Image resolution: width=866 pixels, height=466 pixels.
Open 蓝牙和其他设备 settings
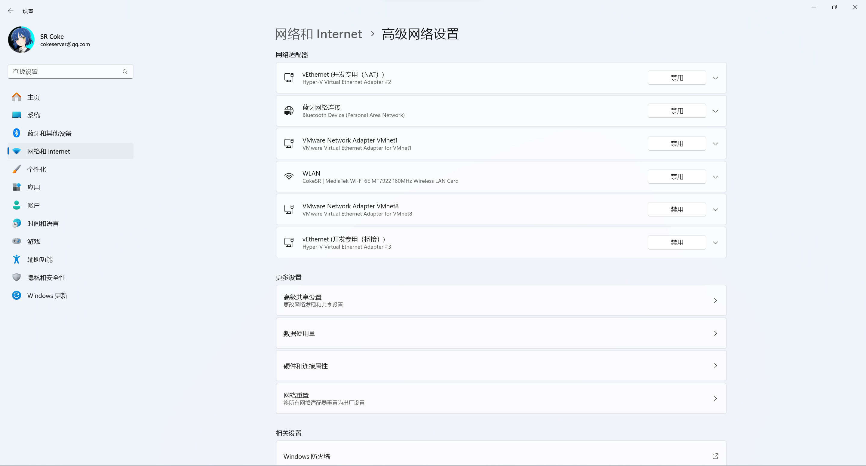(x=70, y=133)
